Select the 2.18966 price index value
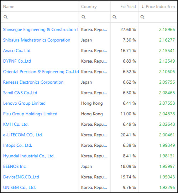Screen dimensions: 178x193 [167, 30]
